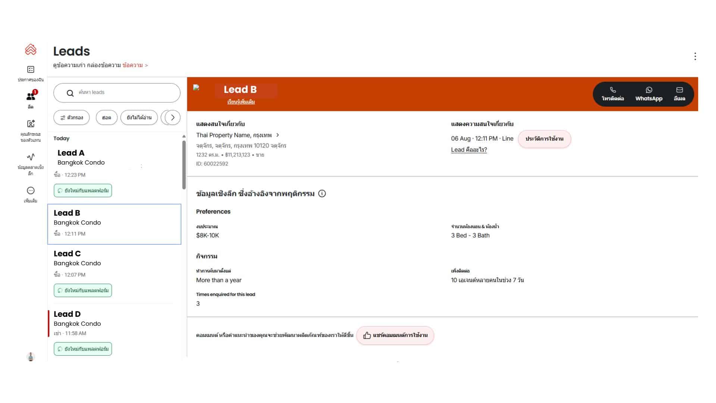716x403 pixels.
Task: Click the usage history button
Action: [x=544, y=139]
